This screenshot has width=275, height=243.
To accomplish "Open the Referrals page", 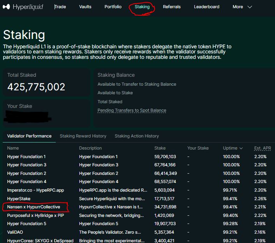I will (x=172, y=7).
